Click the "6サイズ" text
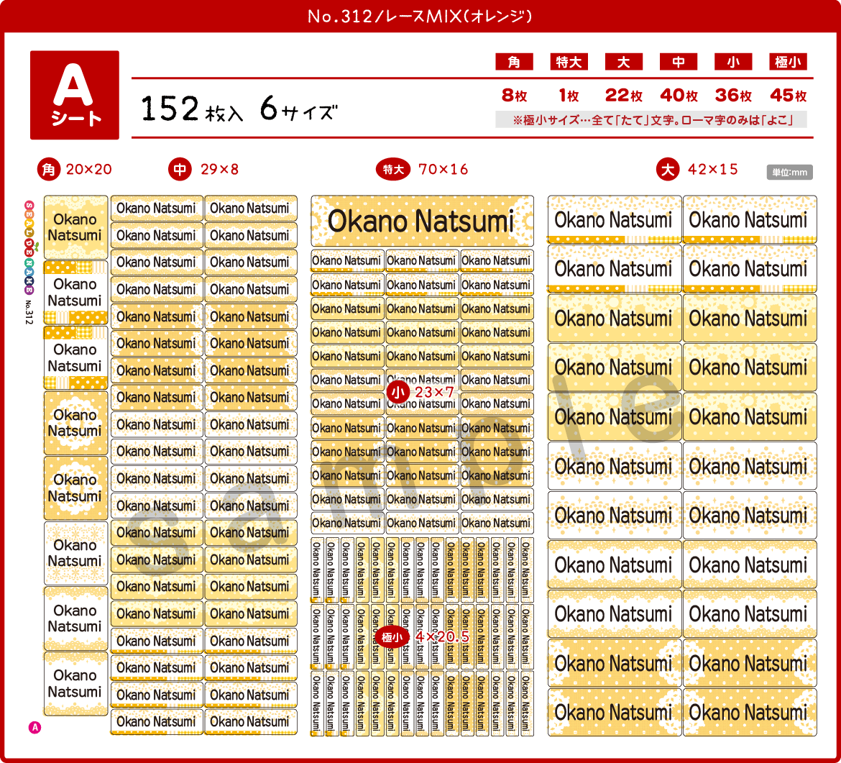This screenshot has width=841, height=763. pos(298,109)
